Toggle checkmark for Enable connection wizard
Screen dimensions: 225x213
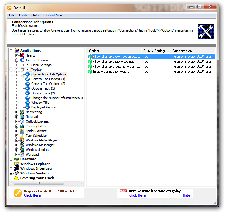point(90,72)
